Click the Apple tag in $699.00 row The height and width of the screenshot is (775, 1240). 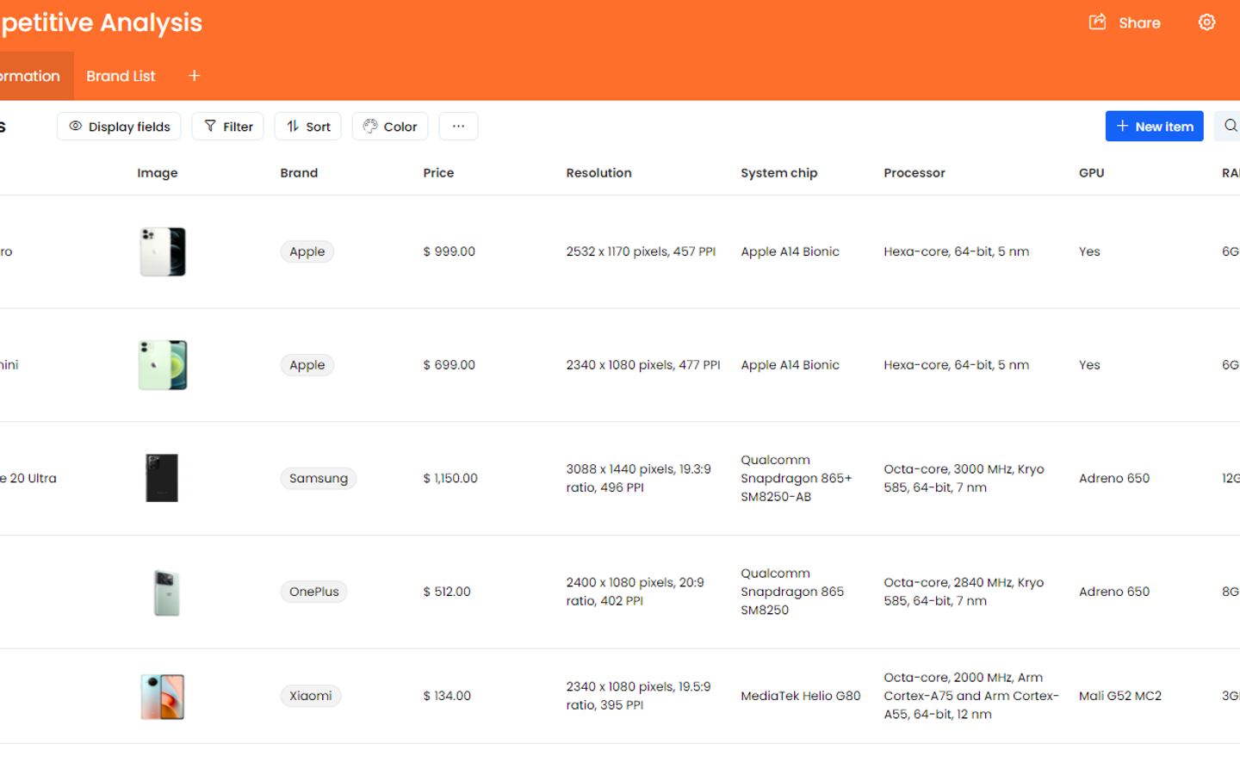click(x=307, y=365)
